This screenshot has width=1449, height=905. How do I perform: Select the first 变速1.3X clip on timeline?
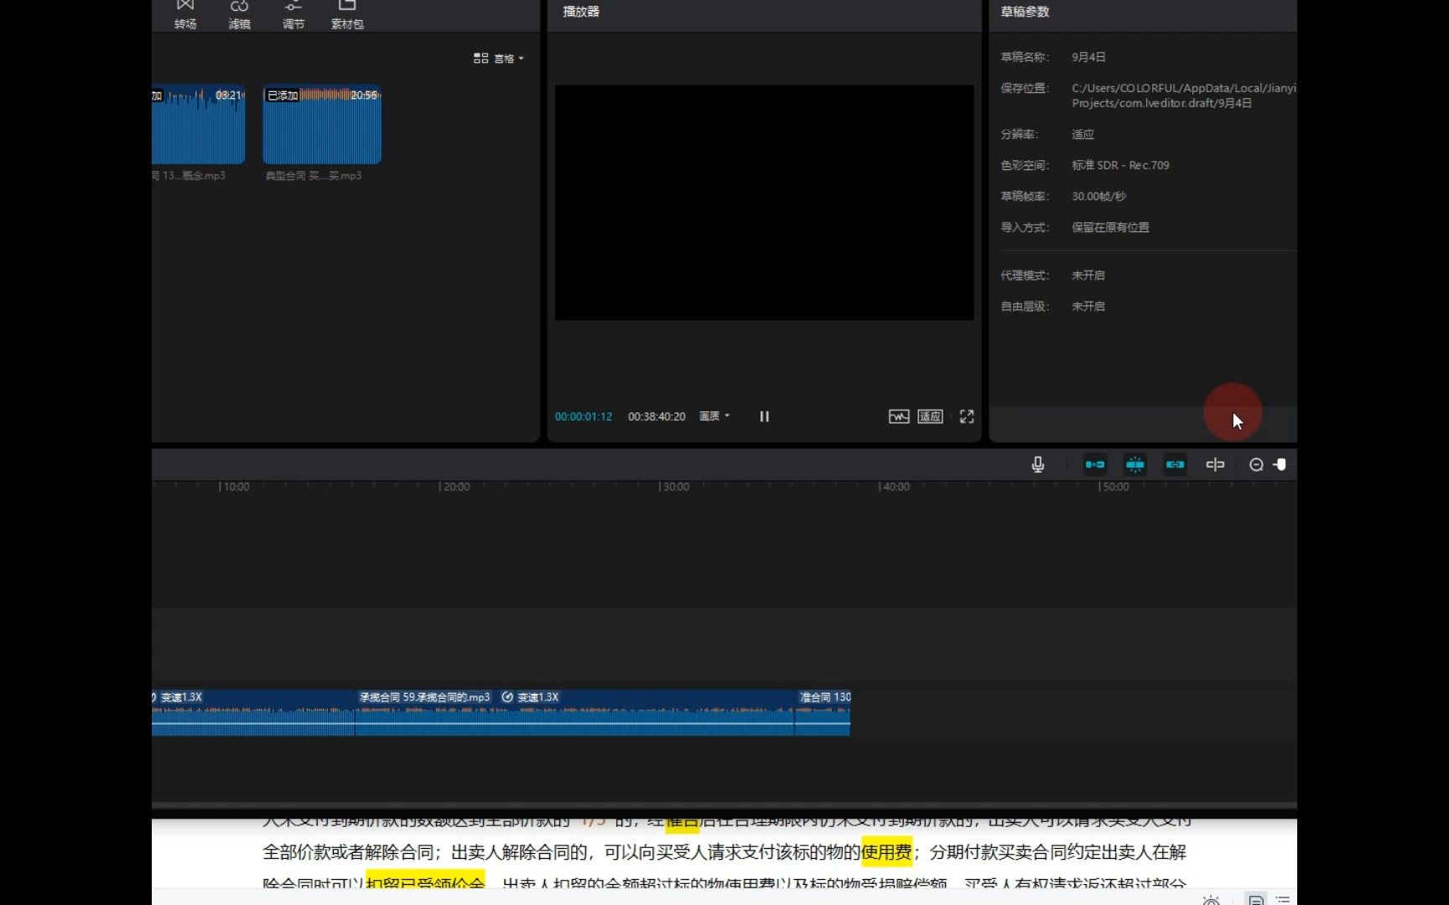coord(253,713)
